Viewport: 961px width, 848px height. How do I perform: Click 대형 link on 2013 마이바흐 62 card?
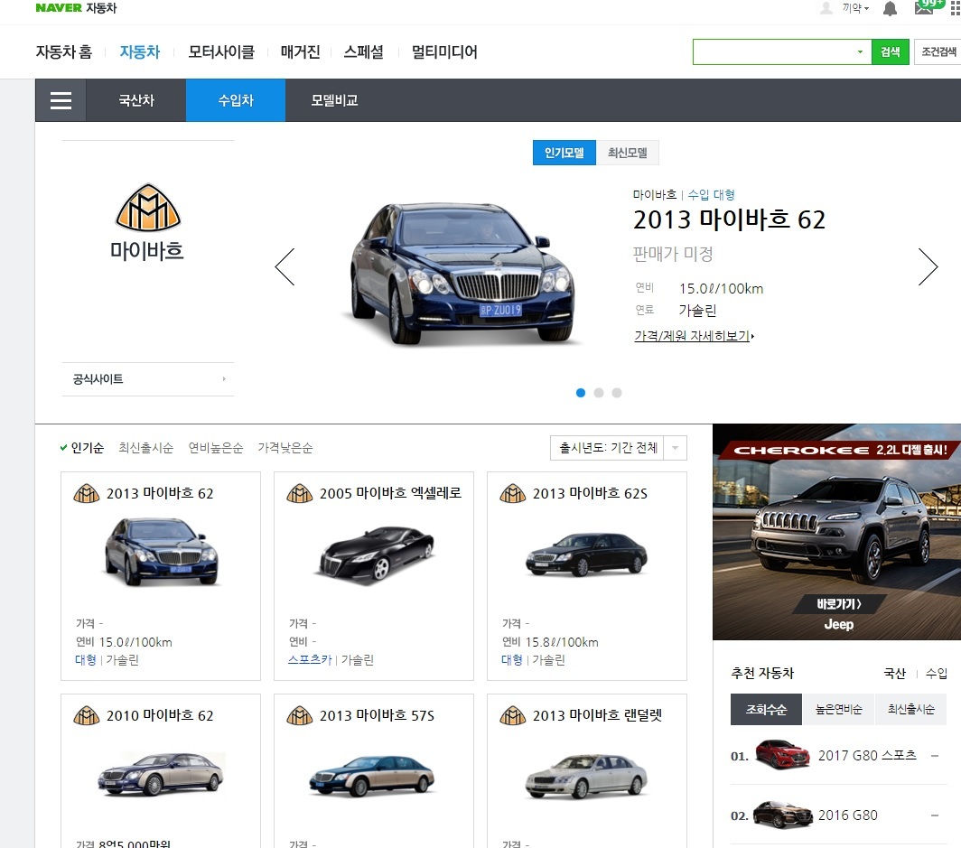click(x=85, y=660)
